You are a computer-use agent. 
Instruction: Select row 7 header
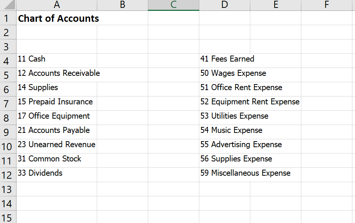click(x=8, y=104)
